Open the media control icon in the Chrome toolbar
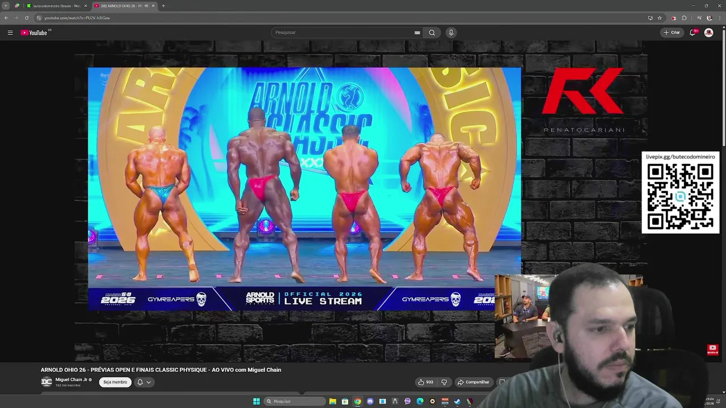 click(699, 18)
